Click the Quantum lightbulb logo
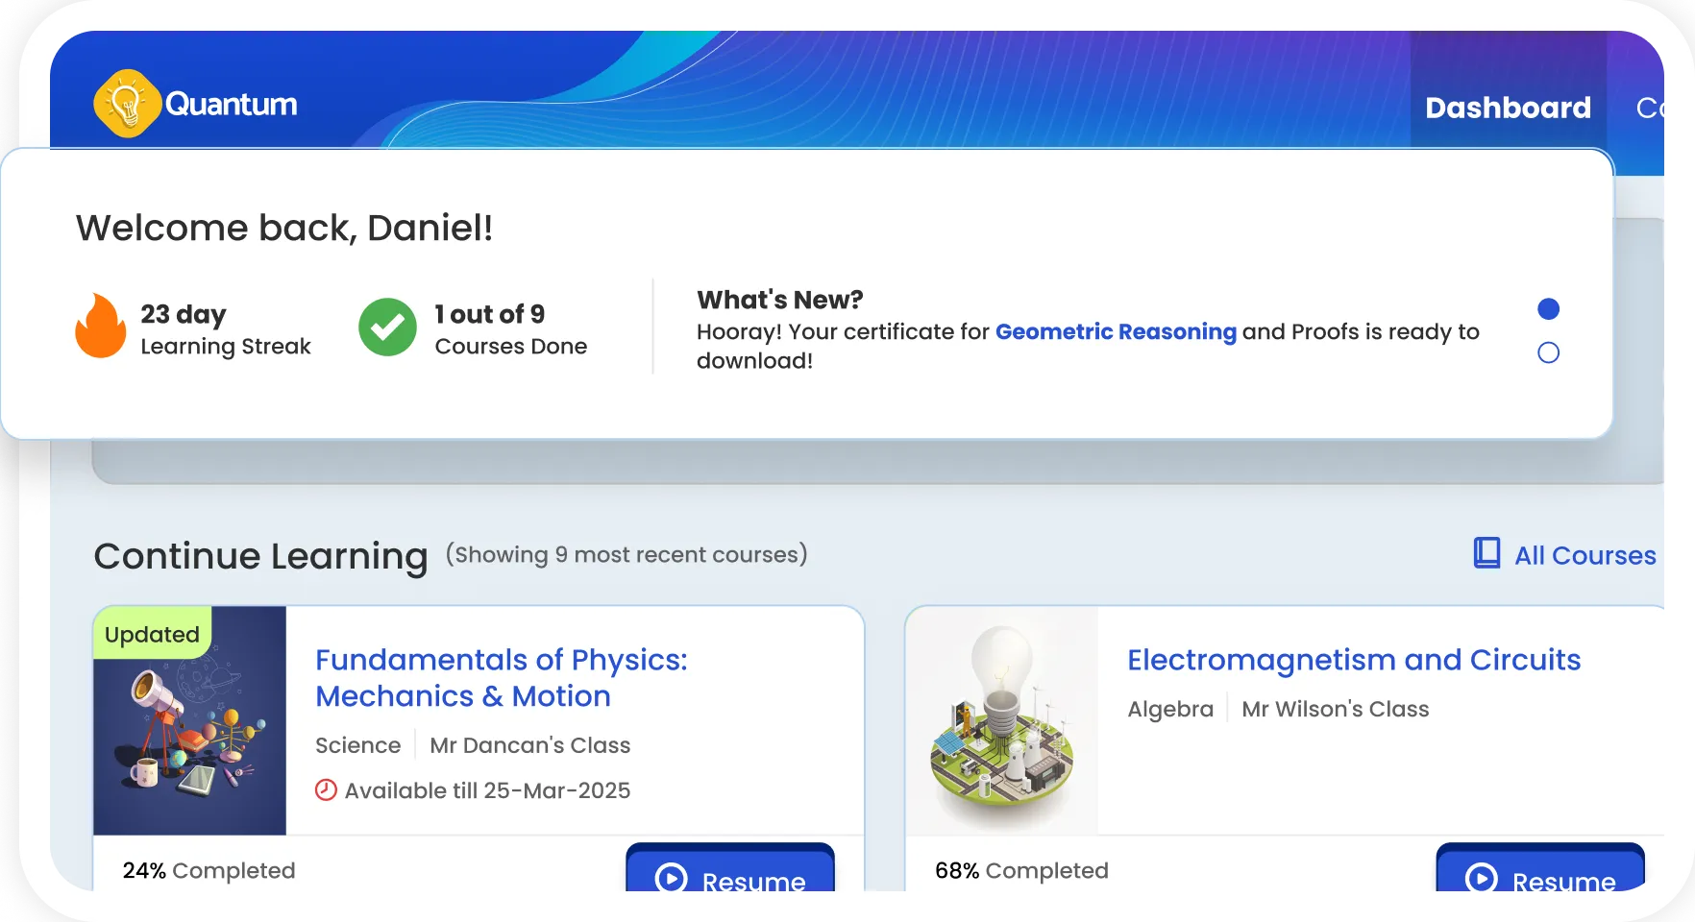This screenshot has width=1695, height=922. (126, 103)
